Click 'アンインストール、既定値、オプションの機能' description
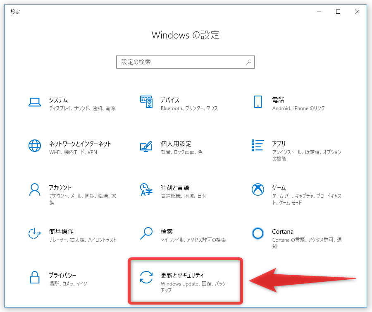Viewport: 372px width, 312px height. pyautogui.click(x=307, y=155)
